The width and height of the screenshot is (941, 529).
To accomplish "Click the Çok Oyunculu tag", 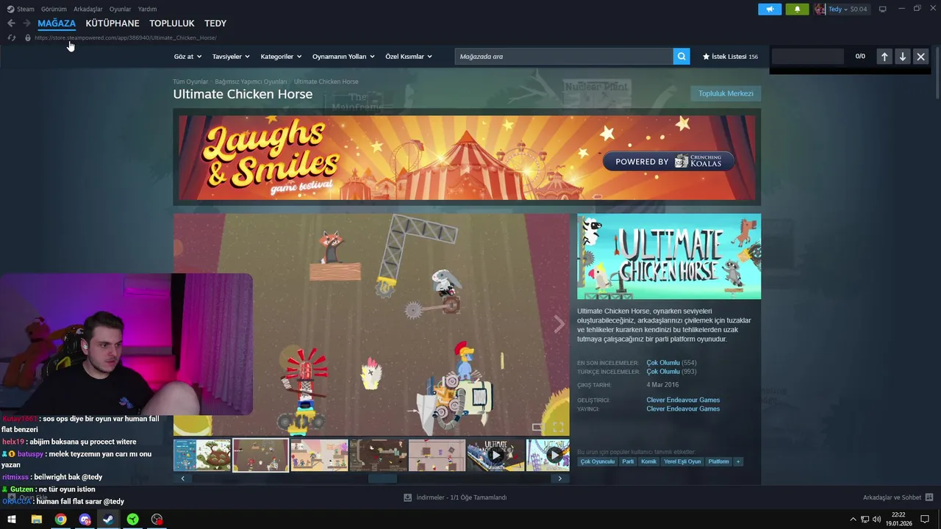I will (x=597, y=461).
